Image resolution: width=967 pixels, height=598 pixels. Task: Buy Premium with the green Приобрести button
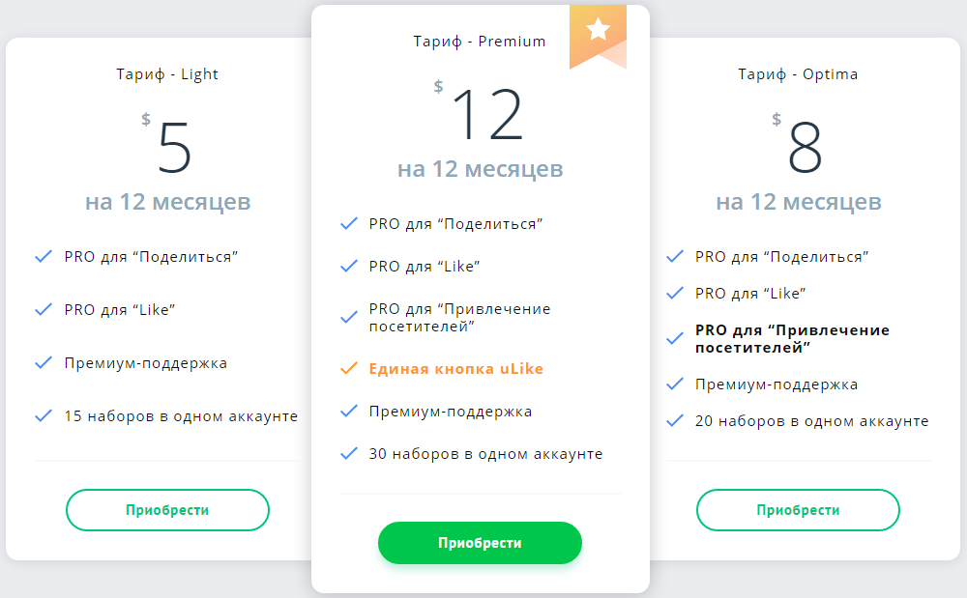point(480,543)
